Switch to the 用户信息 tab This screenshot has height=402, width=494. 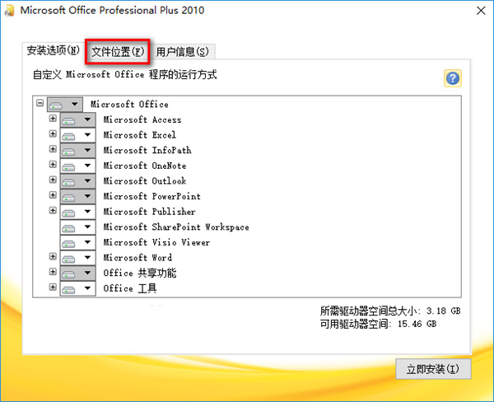(x=183, y=51)
